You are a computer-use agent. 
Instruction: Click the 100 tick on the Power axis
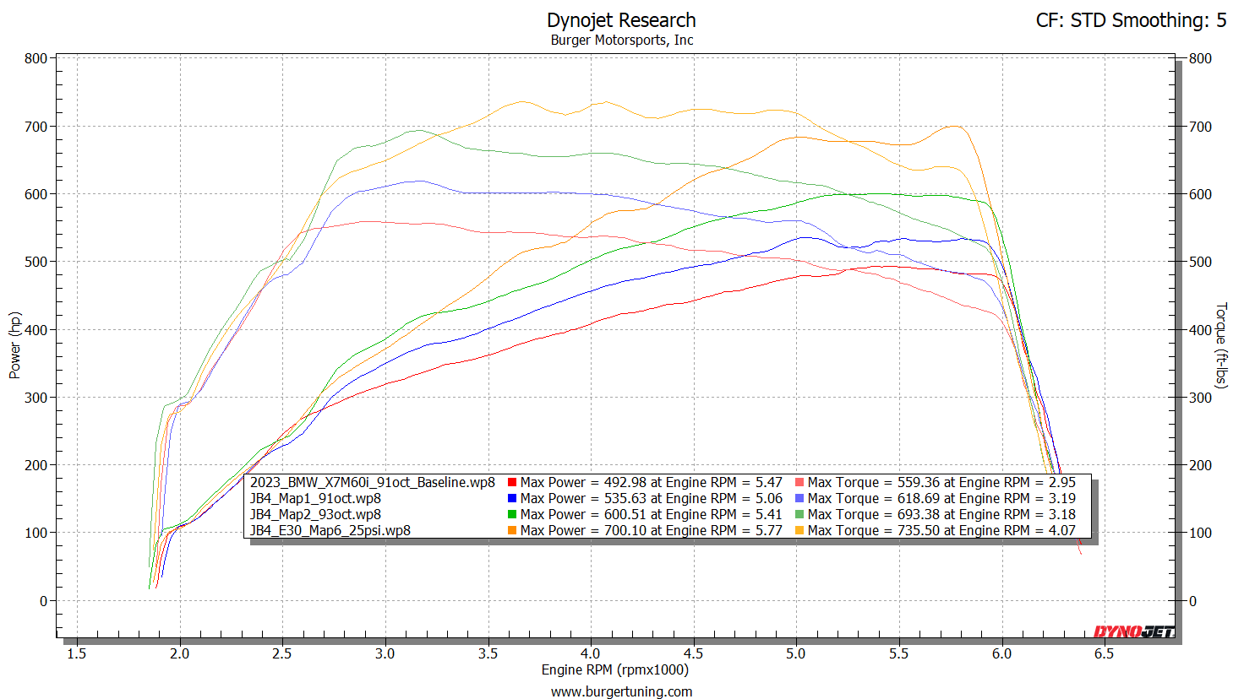pyautogui.click(x=35, y=533)
